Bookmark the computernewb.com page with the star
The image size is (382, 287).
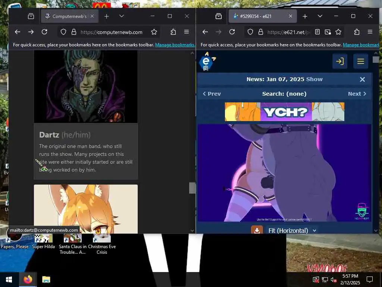coord(154,32)
